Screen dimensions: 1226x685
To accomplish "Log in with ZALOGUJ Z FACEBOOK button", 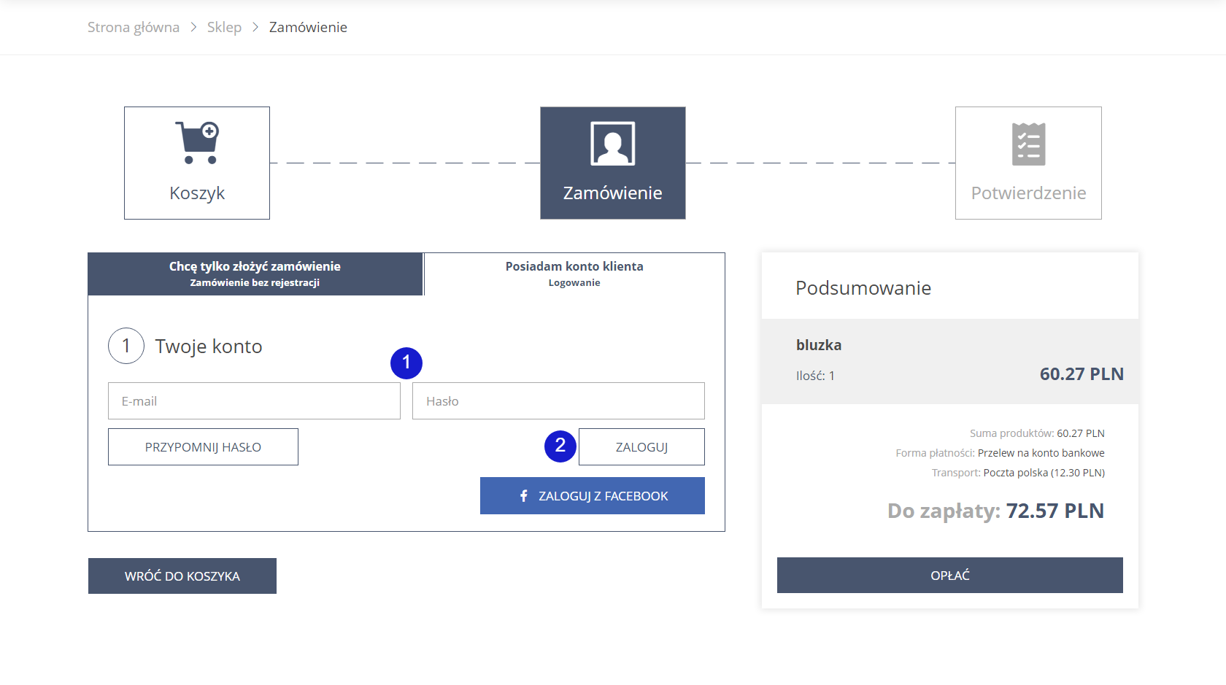I will click(592, 496).
